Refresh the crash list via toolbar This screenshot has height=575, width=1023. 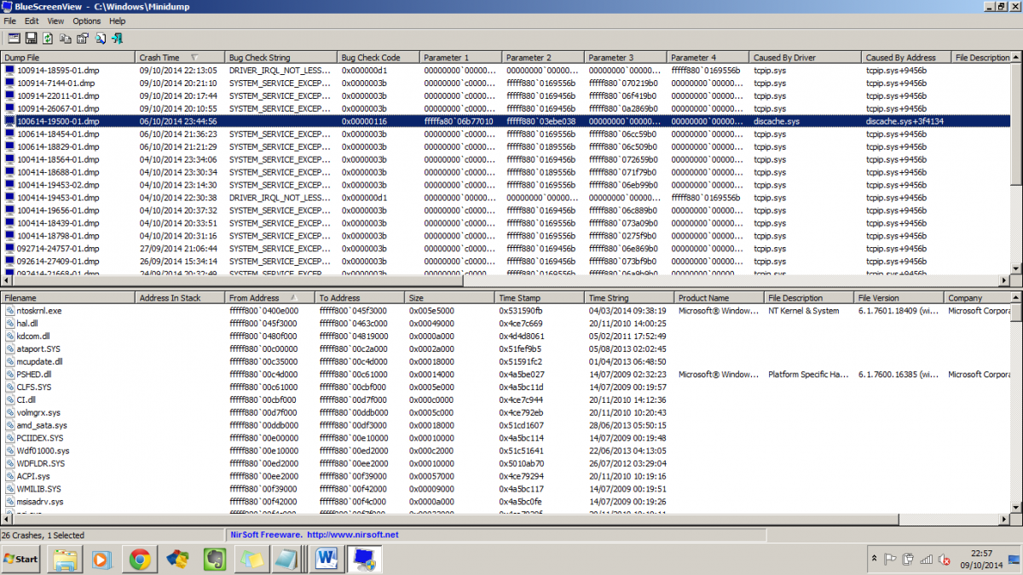click(48, 38)
